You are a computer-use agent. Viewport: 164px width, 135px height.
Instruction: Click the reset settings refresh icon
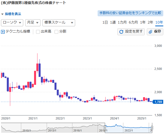pyautogui.click(x=122, y=32)
